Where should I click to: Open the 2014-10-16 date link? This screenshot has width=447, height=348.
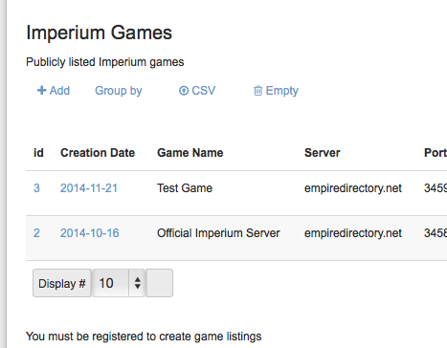tap(90, 233)
